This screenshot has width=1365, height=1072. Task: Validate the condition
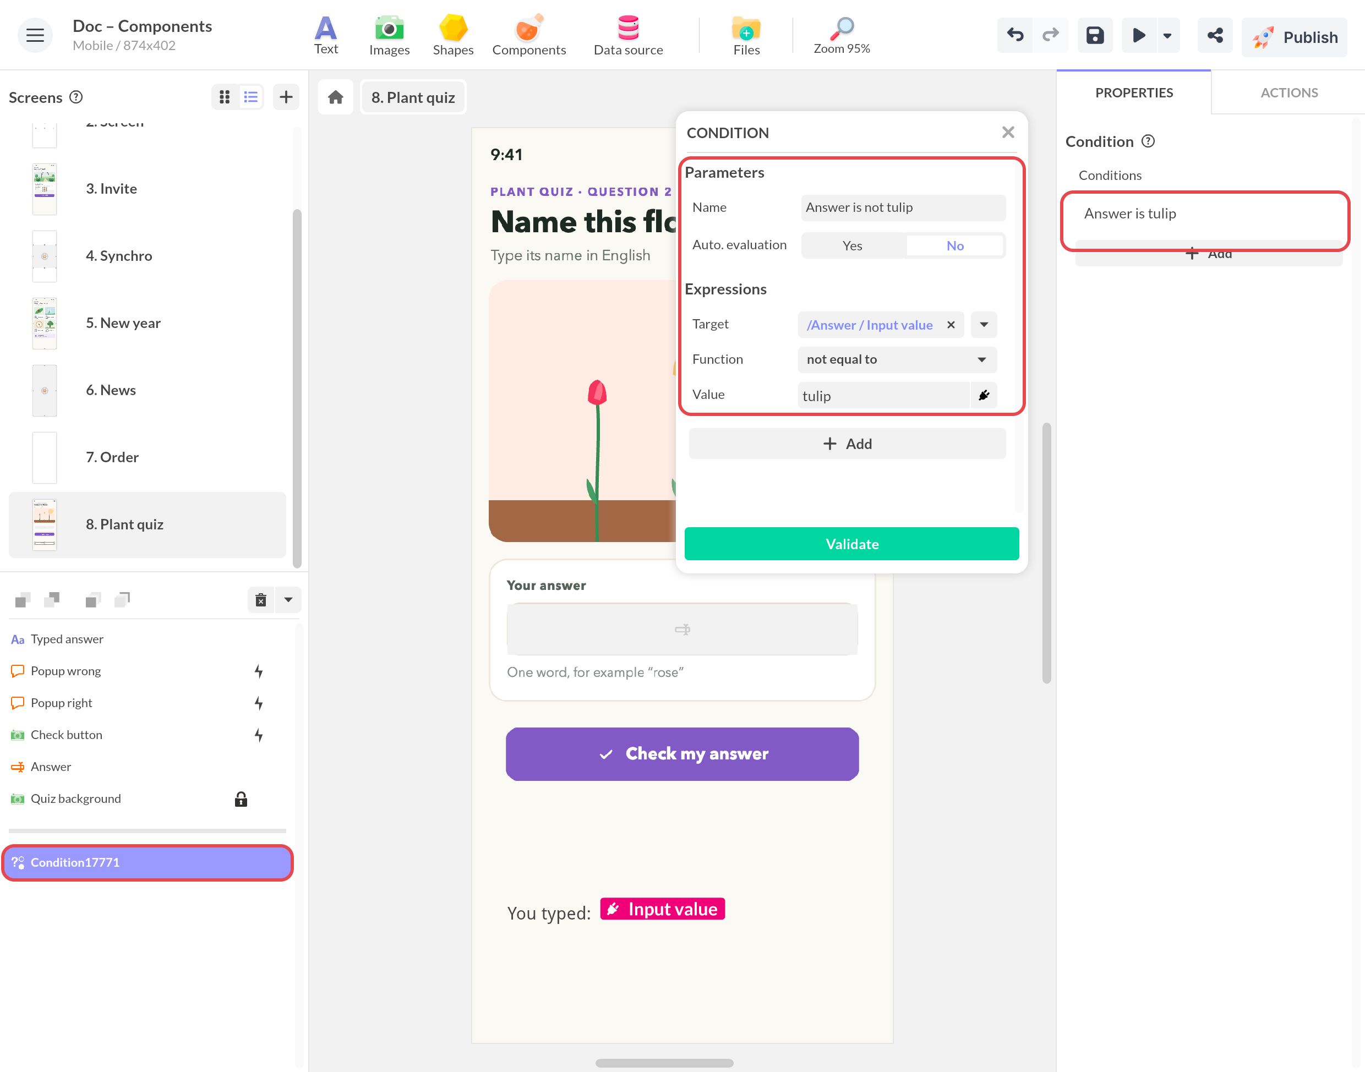(851, 544)
